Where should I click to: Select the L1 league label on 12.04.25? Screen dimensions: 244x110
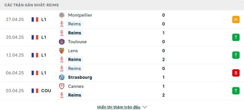pyautogui.click(x=44, y=55)
